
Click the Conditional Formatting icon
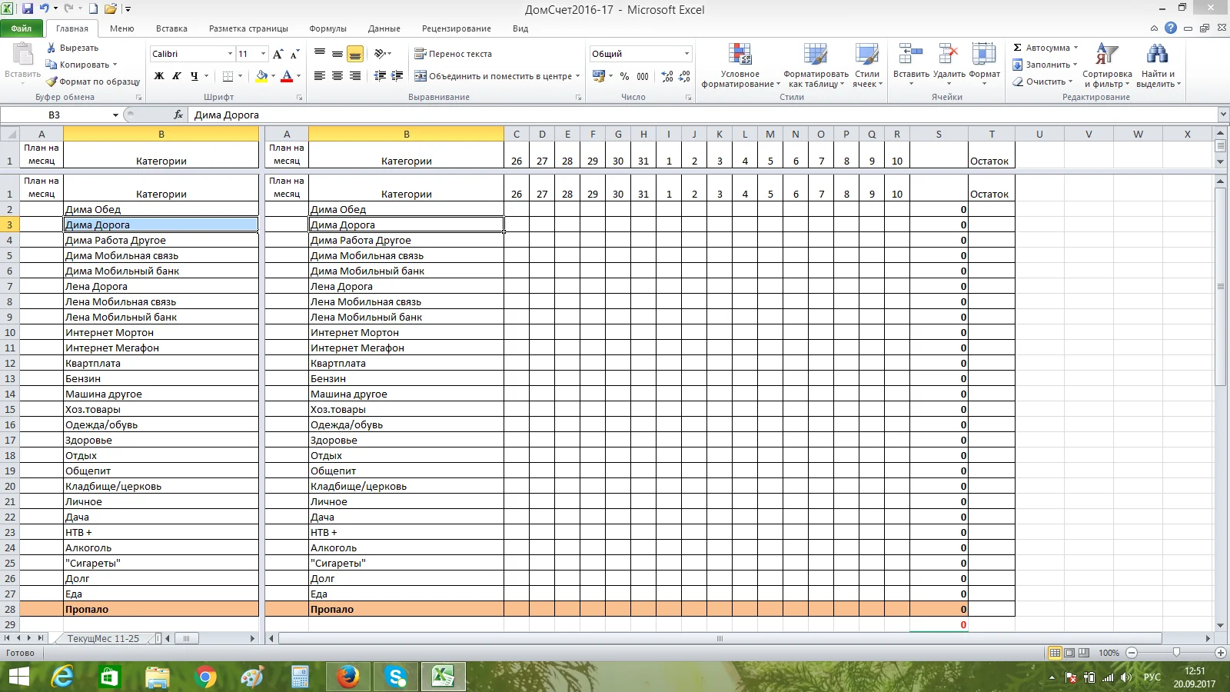click(740, 55)
